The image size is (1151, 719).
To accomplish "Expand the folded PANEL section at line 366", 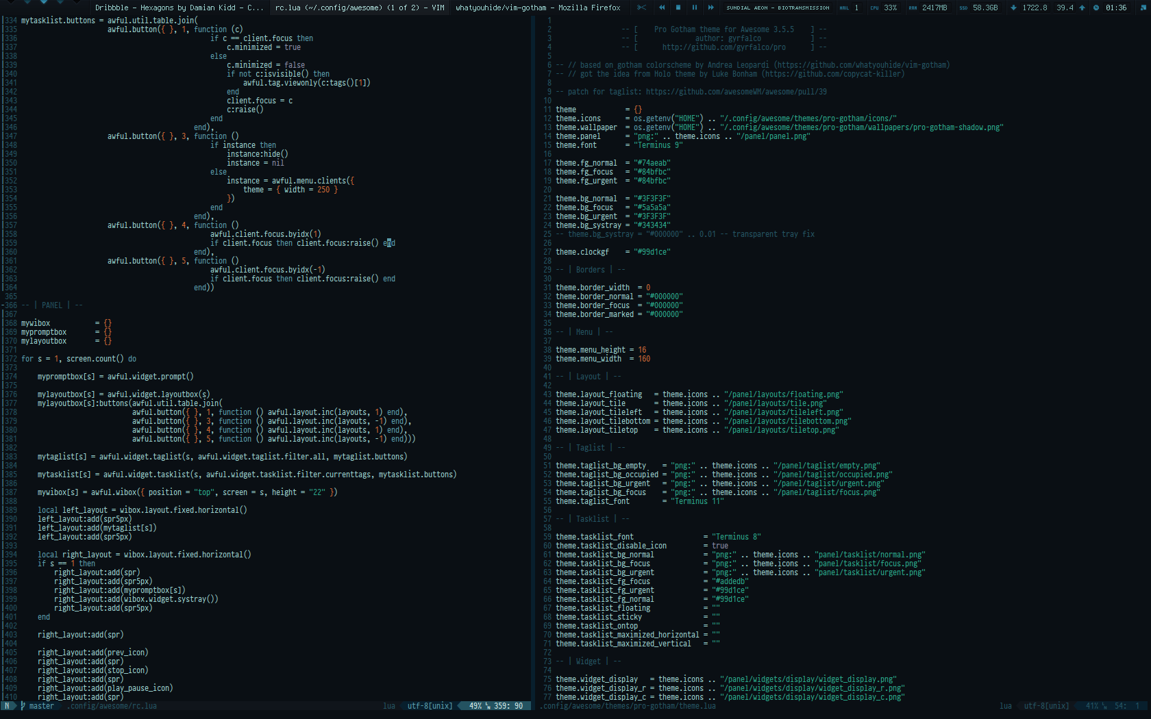I will click(52, 305).
